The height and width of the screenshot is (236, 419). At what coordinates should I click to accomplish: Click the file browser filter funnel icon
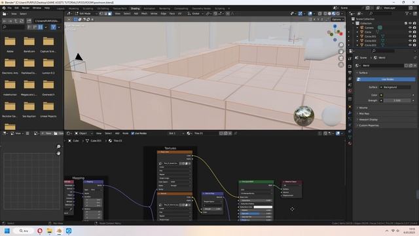tap(54, 27)
